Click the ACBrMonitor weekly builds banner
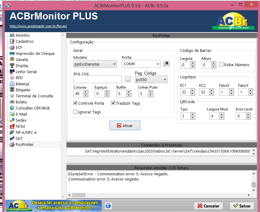The height and width of the screenshot is (212, 260). coord(53,206)
